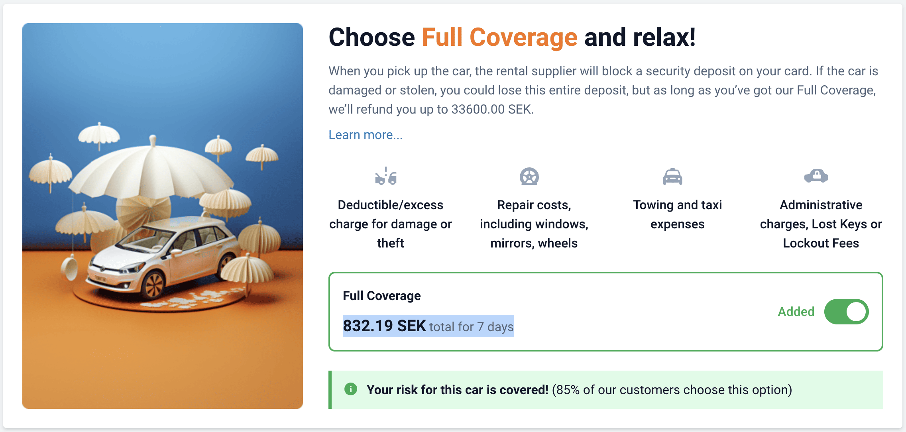The height and width of the screenshot is (432, 906).
Task: Click 'total for 7 days' text
Action: tap(471, 326)
